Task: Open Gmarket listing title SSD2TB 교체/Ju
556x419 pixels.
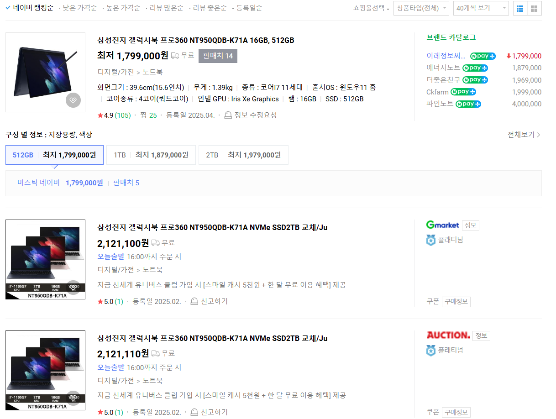Action: click(212, 227)
